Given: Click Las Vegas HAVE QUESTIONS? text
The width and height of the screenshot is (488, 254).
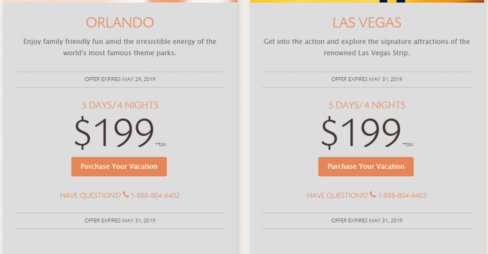Looking at the screenshot, I should [x=337, y=195].
